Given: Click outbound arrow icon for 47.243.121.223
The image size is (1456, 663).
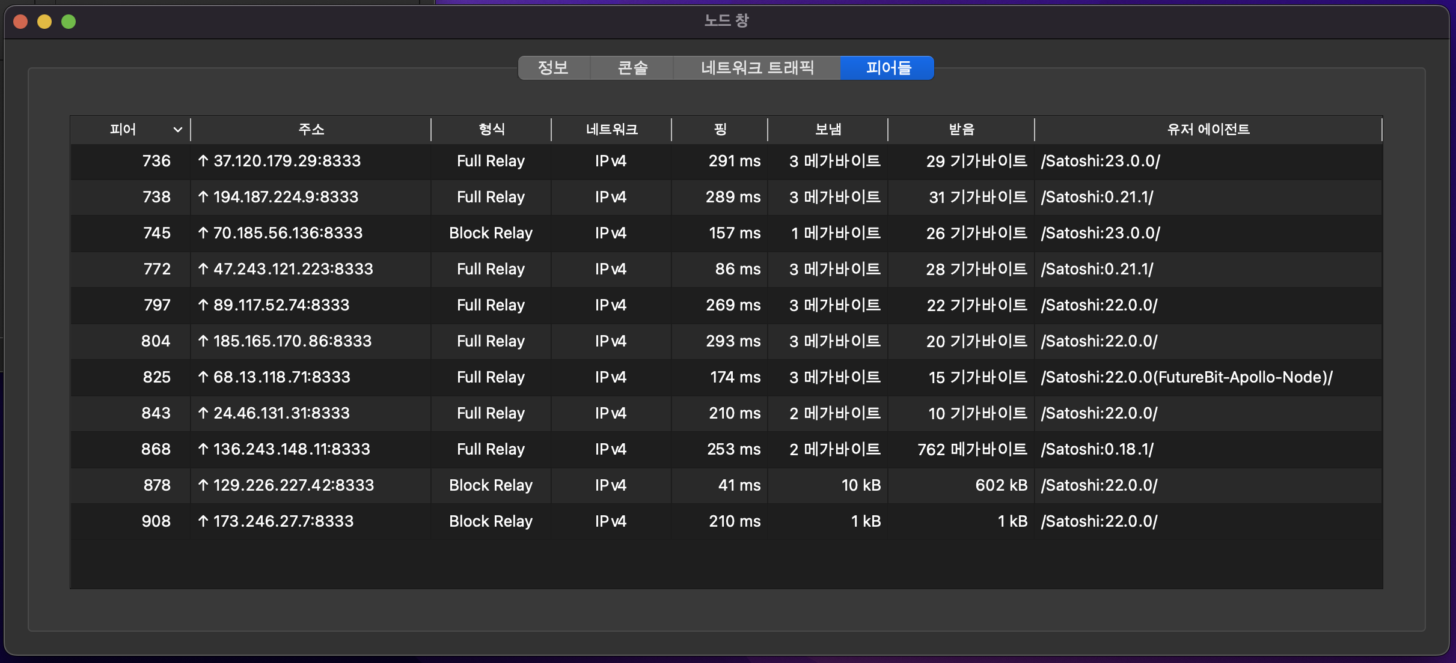Looking at the screenshot, I should point(203,269).
